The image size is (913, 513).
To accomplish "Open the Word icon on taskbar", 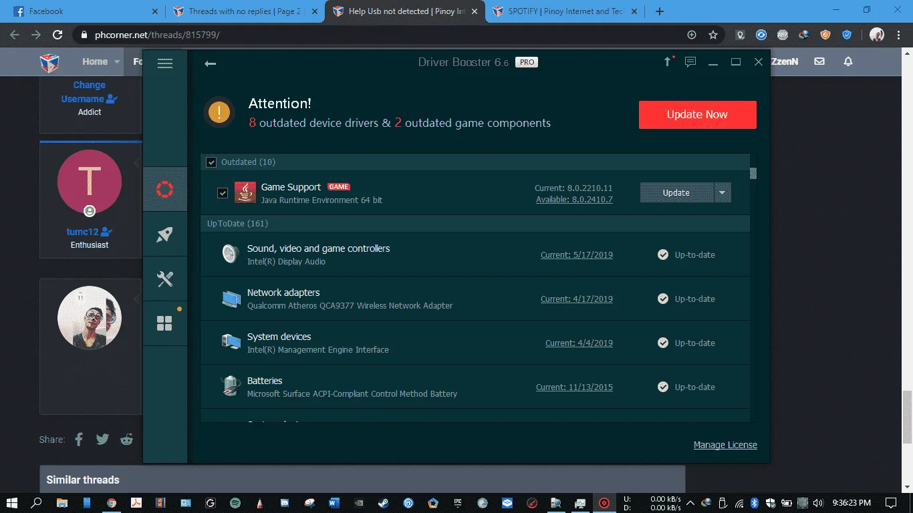I will [x=334, y=502].
